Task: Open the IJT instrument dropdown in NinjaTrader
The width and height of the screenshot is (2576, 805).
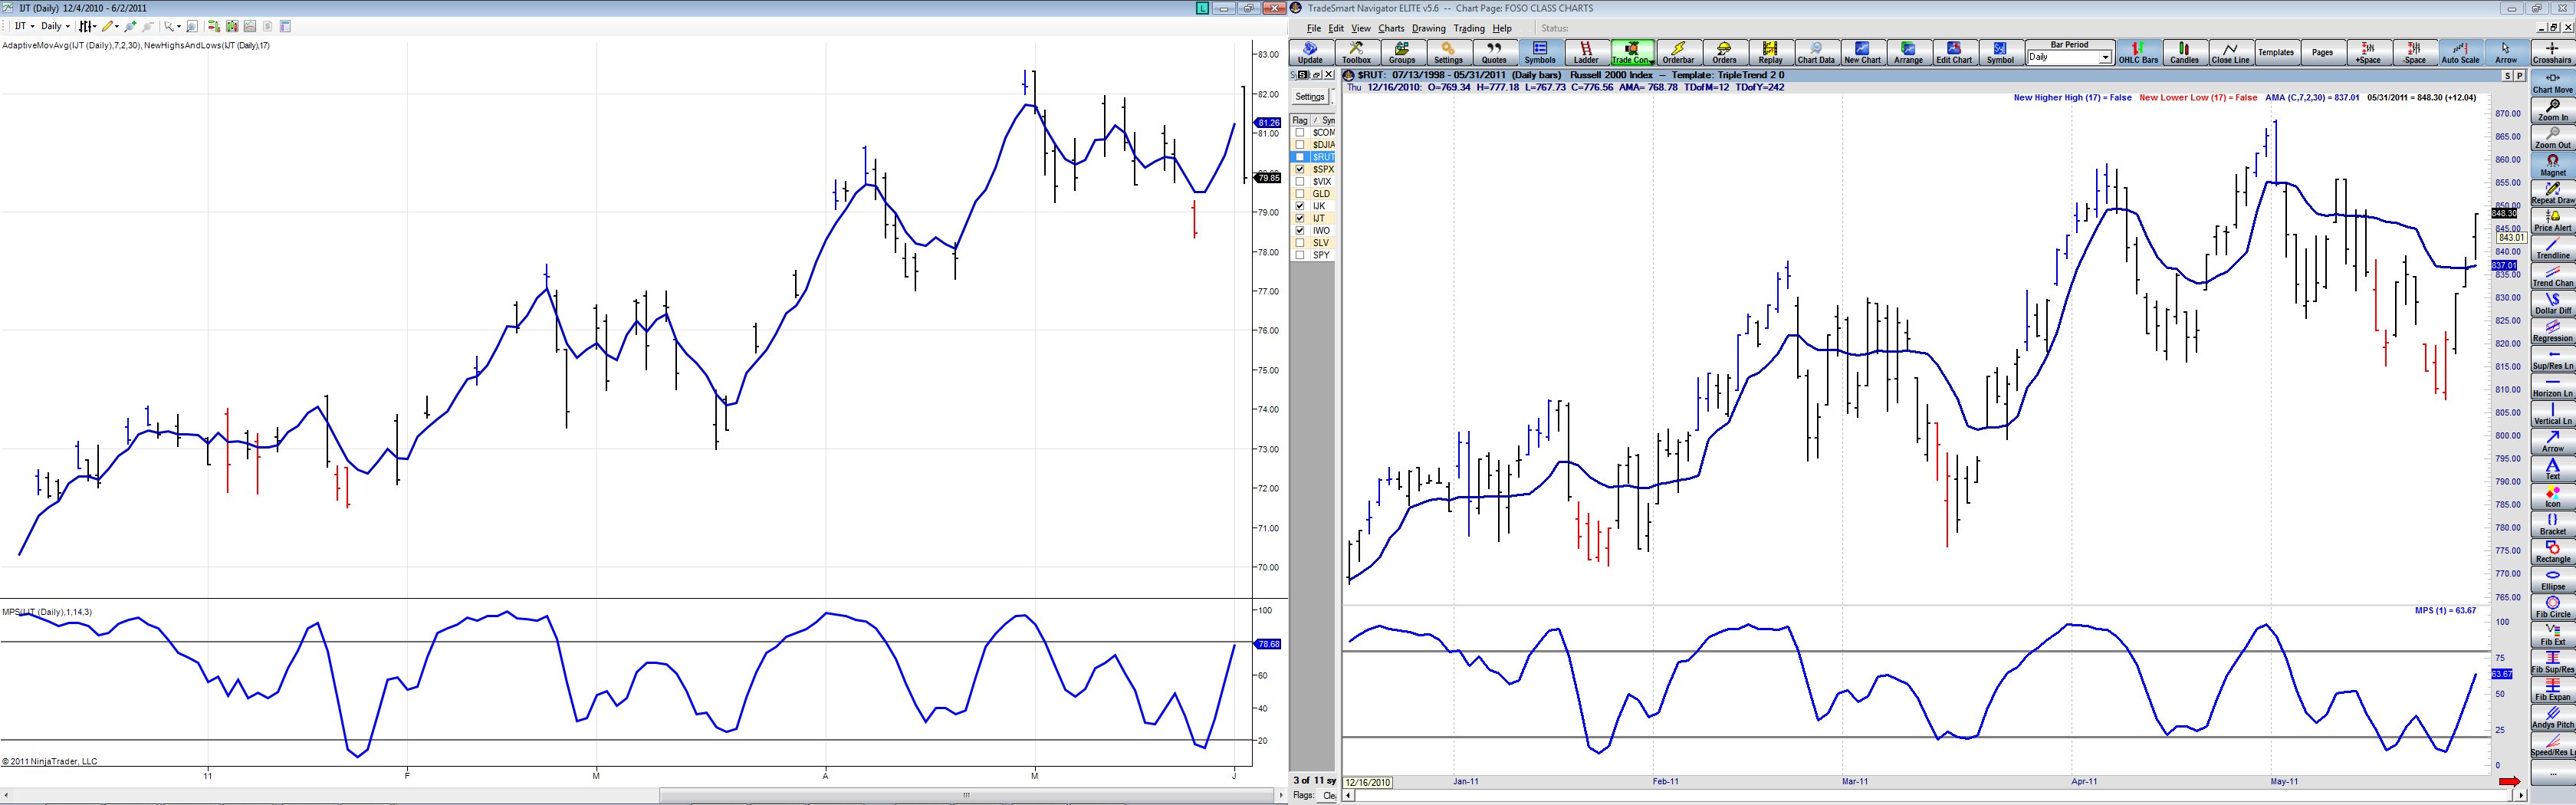Action: [25, 26]
